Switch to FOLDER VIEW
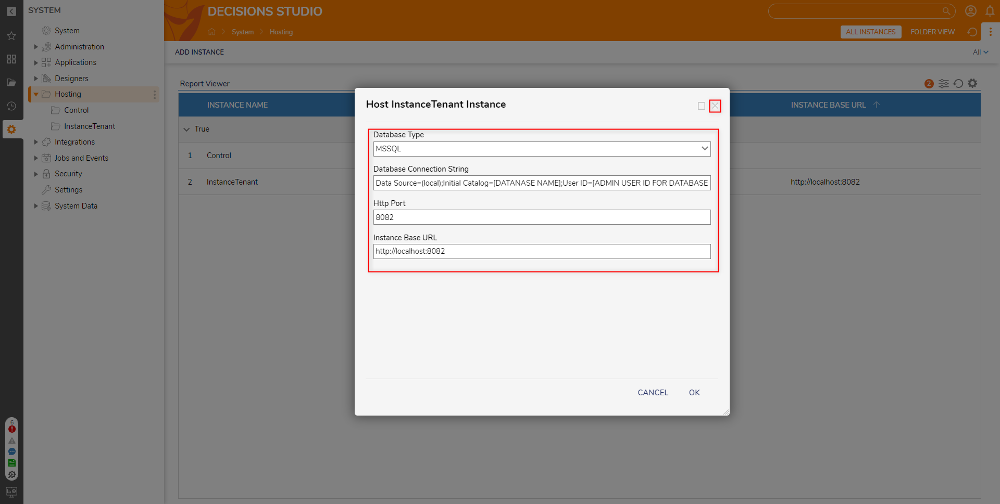The height and width of the screenshot is (504, 1000). pos(932,32)
